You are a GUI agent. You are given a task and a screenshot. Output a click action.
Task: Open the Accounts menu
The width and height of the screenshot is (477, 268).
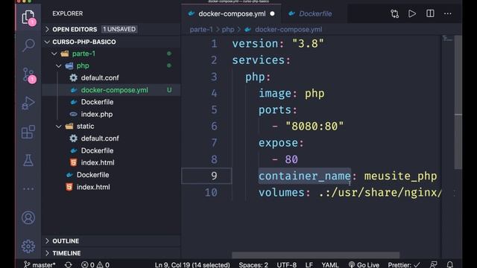pos(28,217)
